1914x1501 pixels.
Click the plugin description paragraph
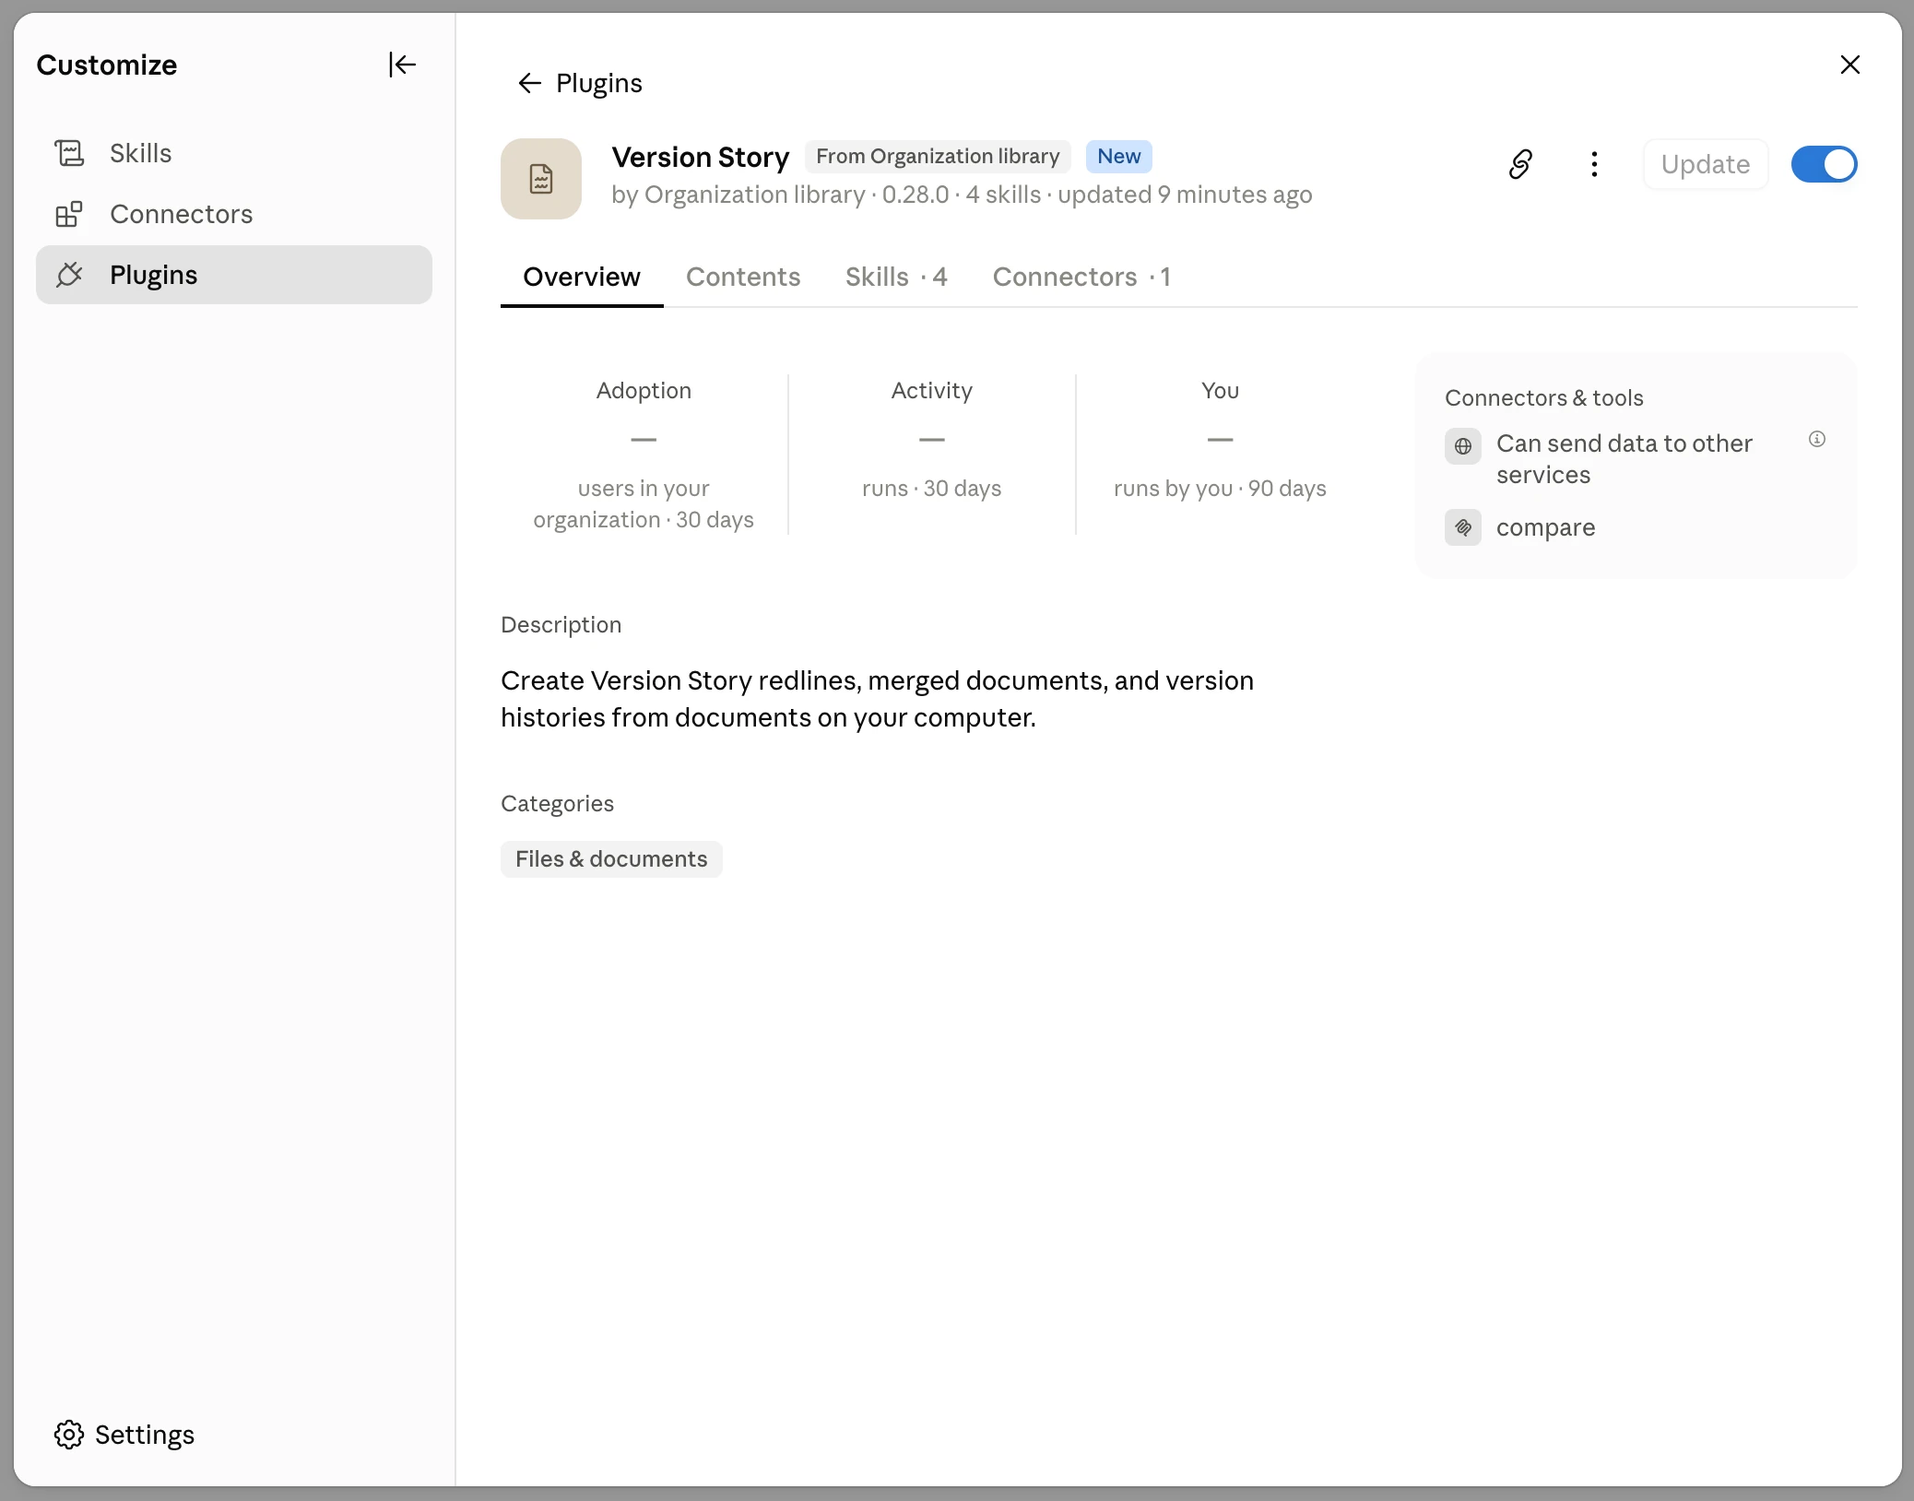pyautogui.click(x=877, y=699)
